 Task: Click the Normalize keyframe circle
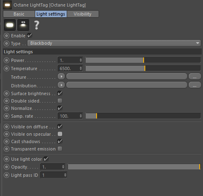7,108
